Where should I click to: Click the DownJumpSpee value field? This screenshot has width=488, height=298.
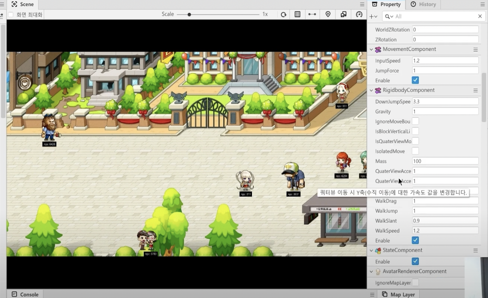point(445,101)
